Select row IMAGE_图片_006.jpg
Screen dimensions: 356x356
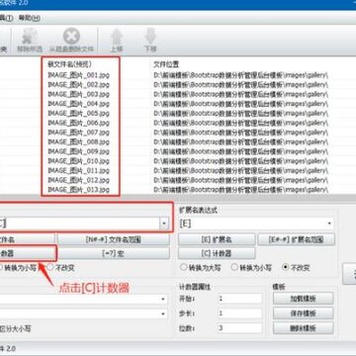coord(78,123)
